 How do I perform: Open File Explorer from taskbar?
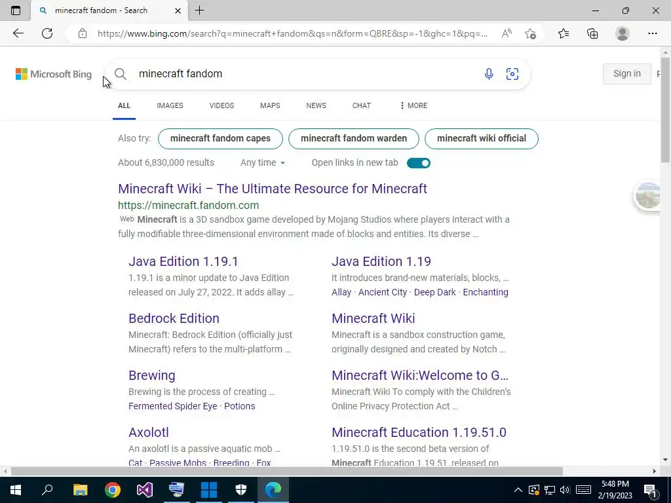coord(80,490)
